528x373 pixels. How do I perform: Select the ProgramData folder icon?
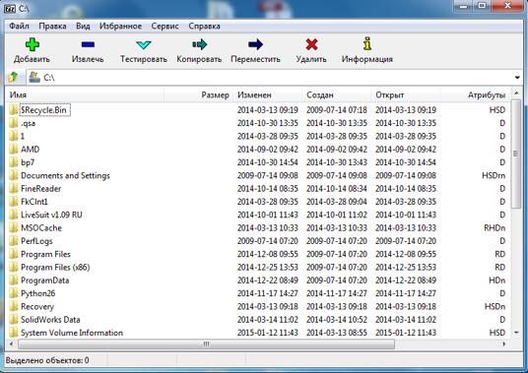pos(14,280)
